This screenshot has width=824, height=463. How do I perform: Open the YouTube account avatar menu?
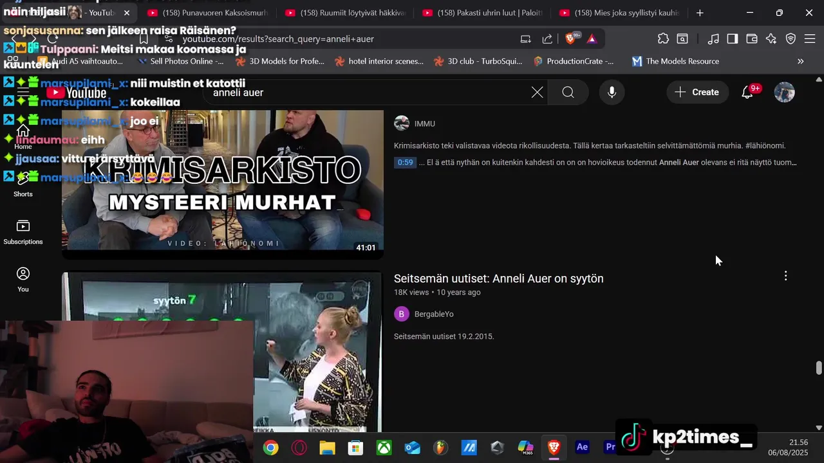point(784,92)
